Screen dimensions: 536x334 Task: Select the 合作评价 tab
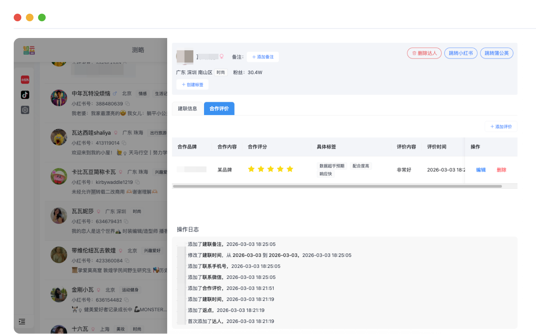click(219, 108)
